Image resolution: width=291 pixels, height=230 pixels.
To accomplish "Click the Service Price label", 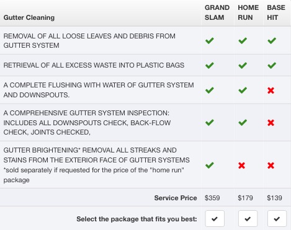I will click(x=176, y=198).
